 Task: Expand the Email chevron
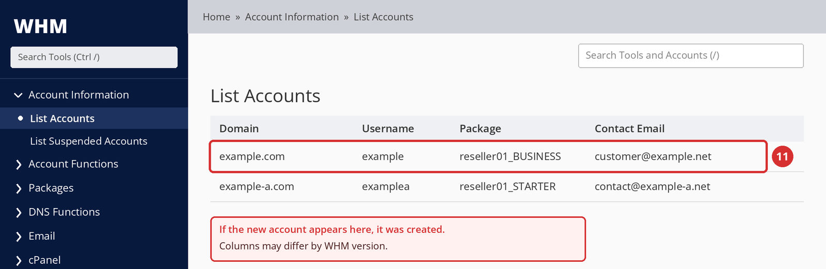19,236
